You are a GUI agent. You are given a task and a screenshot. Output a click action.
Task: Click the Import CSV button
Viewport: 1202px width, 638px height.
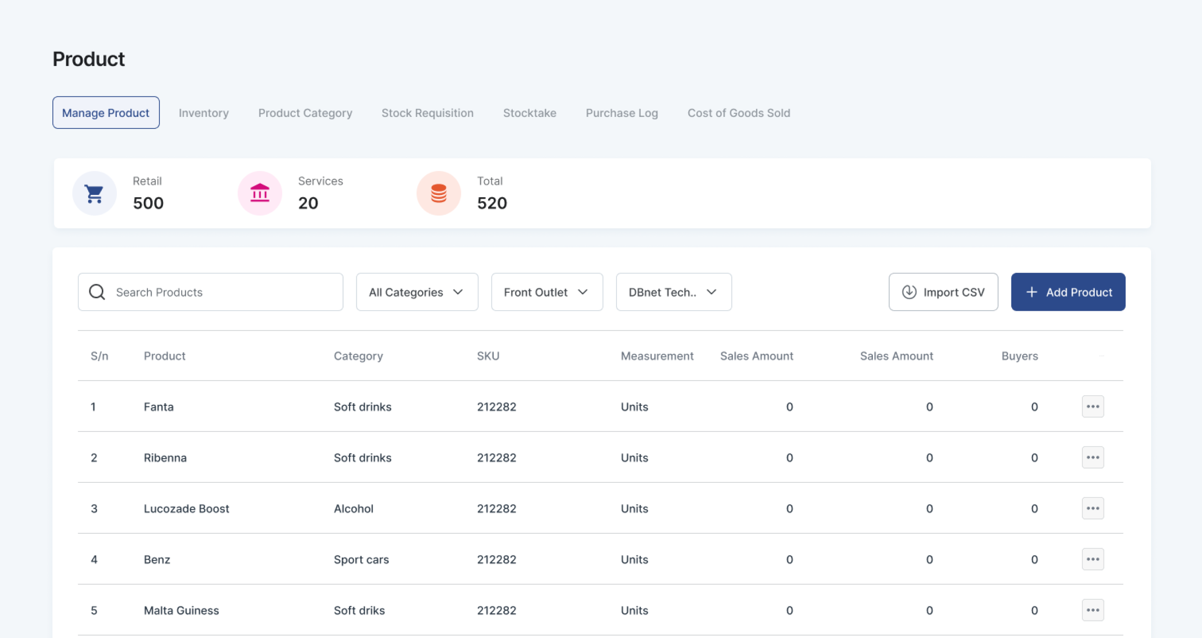pos(943,292)
